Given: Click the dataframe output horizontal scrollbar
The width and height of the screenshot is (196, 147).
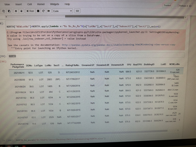Looking at the screenshot, I should pos(113,132).
